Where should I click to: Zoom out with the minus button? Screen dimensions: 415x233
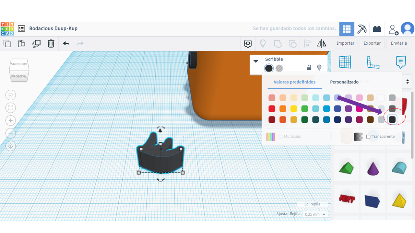11,133
